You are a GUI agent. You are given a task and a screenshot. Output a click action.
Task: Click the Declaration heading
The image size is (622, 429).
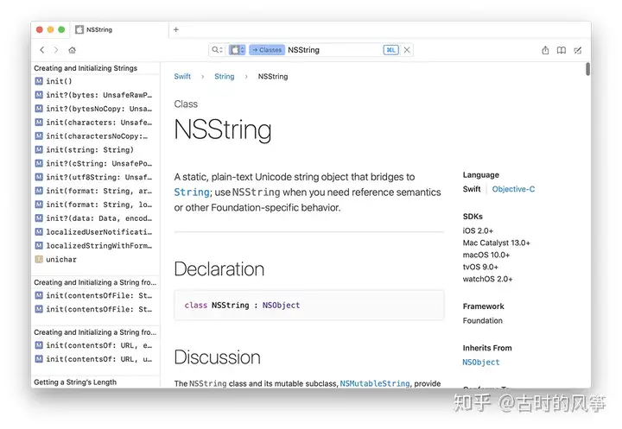pos(219,269)
